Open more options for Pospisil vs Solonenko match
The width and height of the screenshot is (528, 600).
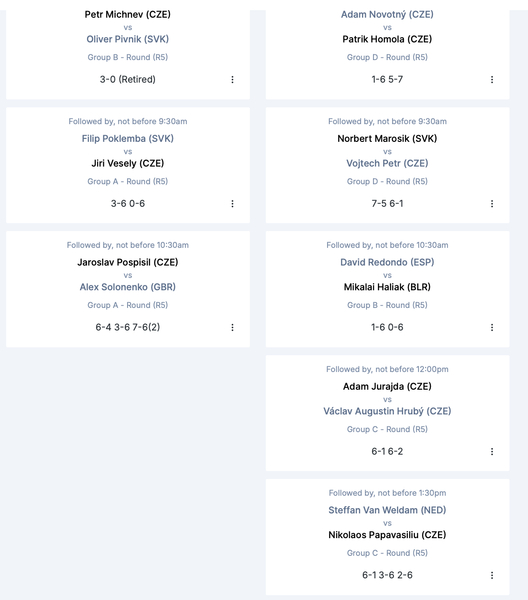tap(232, 327)
